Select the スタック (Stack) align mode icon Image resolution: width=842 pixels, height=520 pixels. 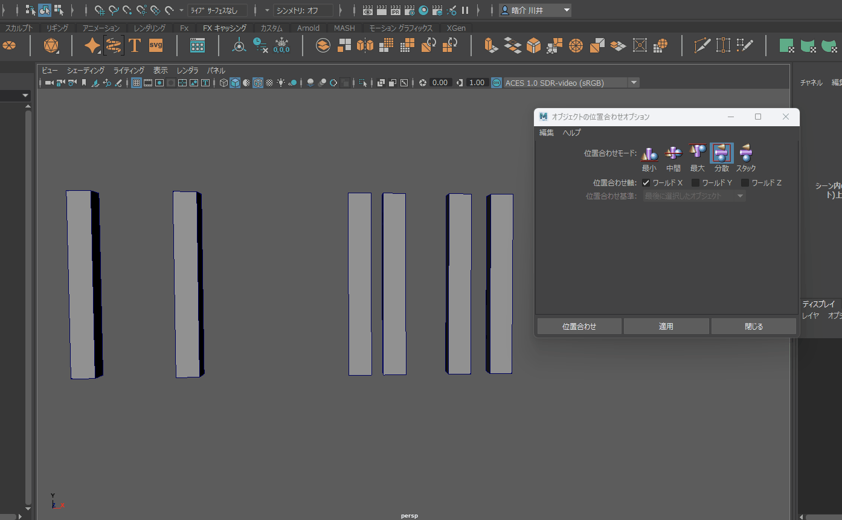point(746,153)
